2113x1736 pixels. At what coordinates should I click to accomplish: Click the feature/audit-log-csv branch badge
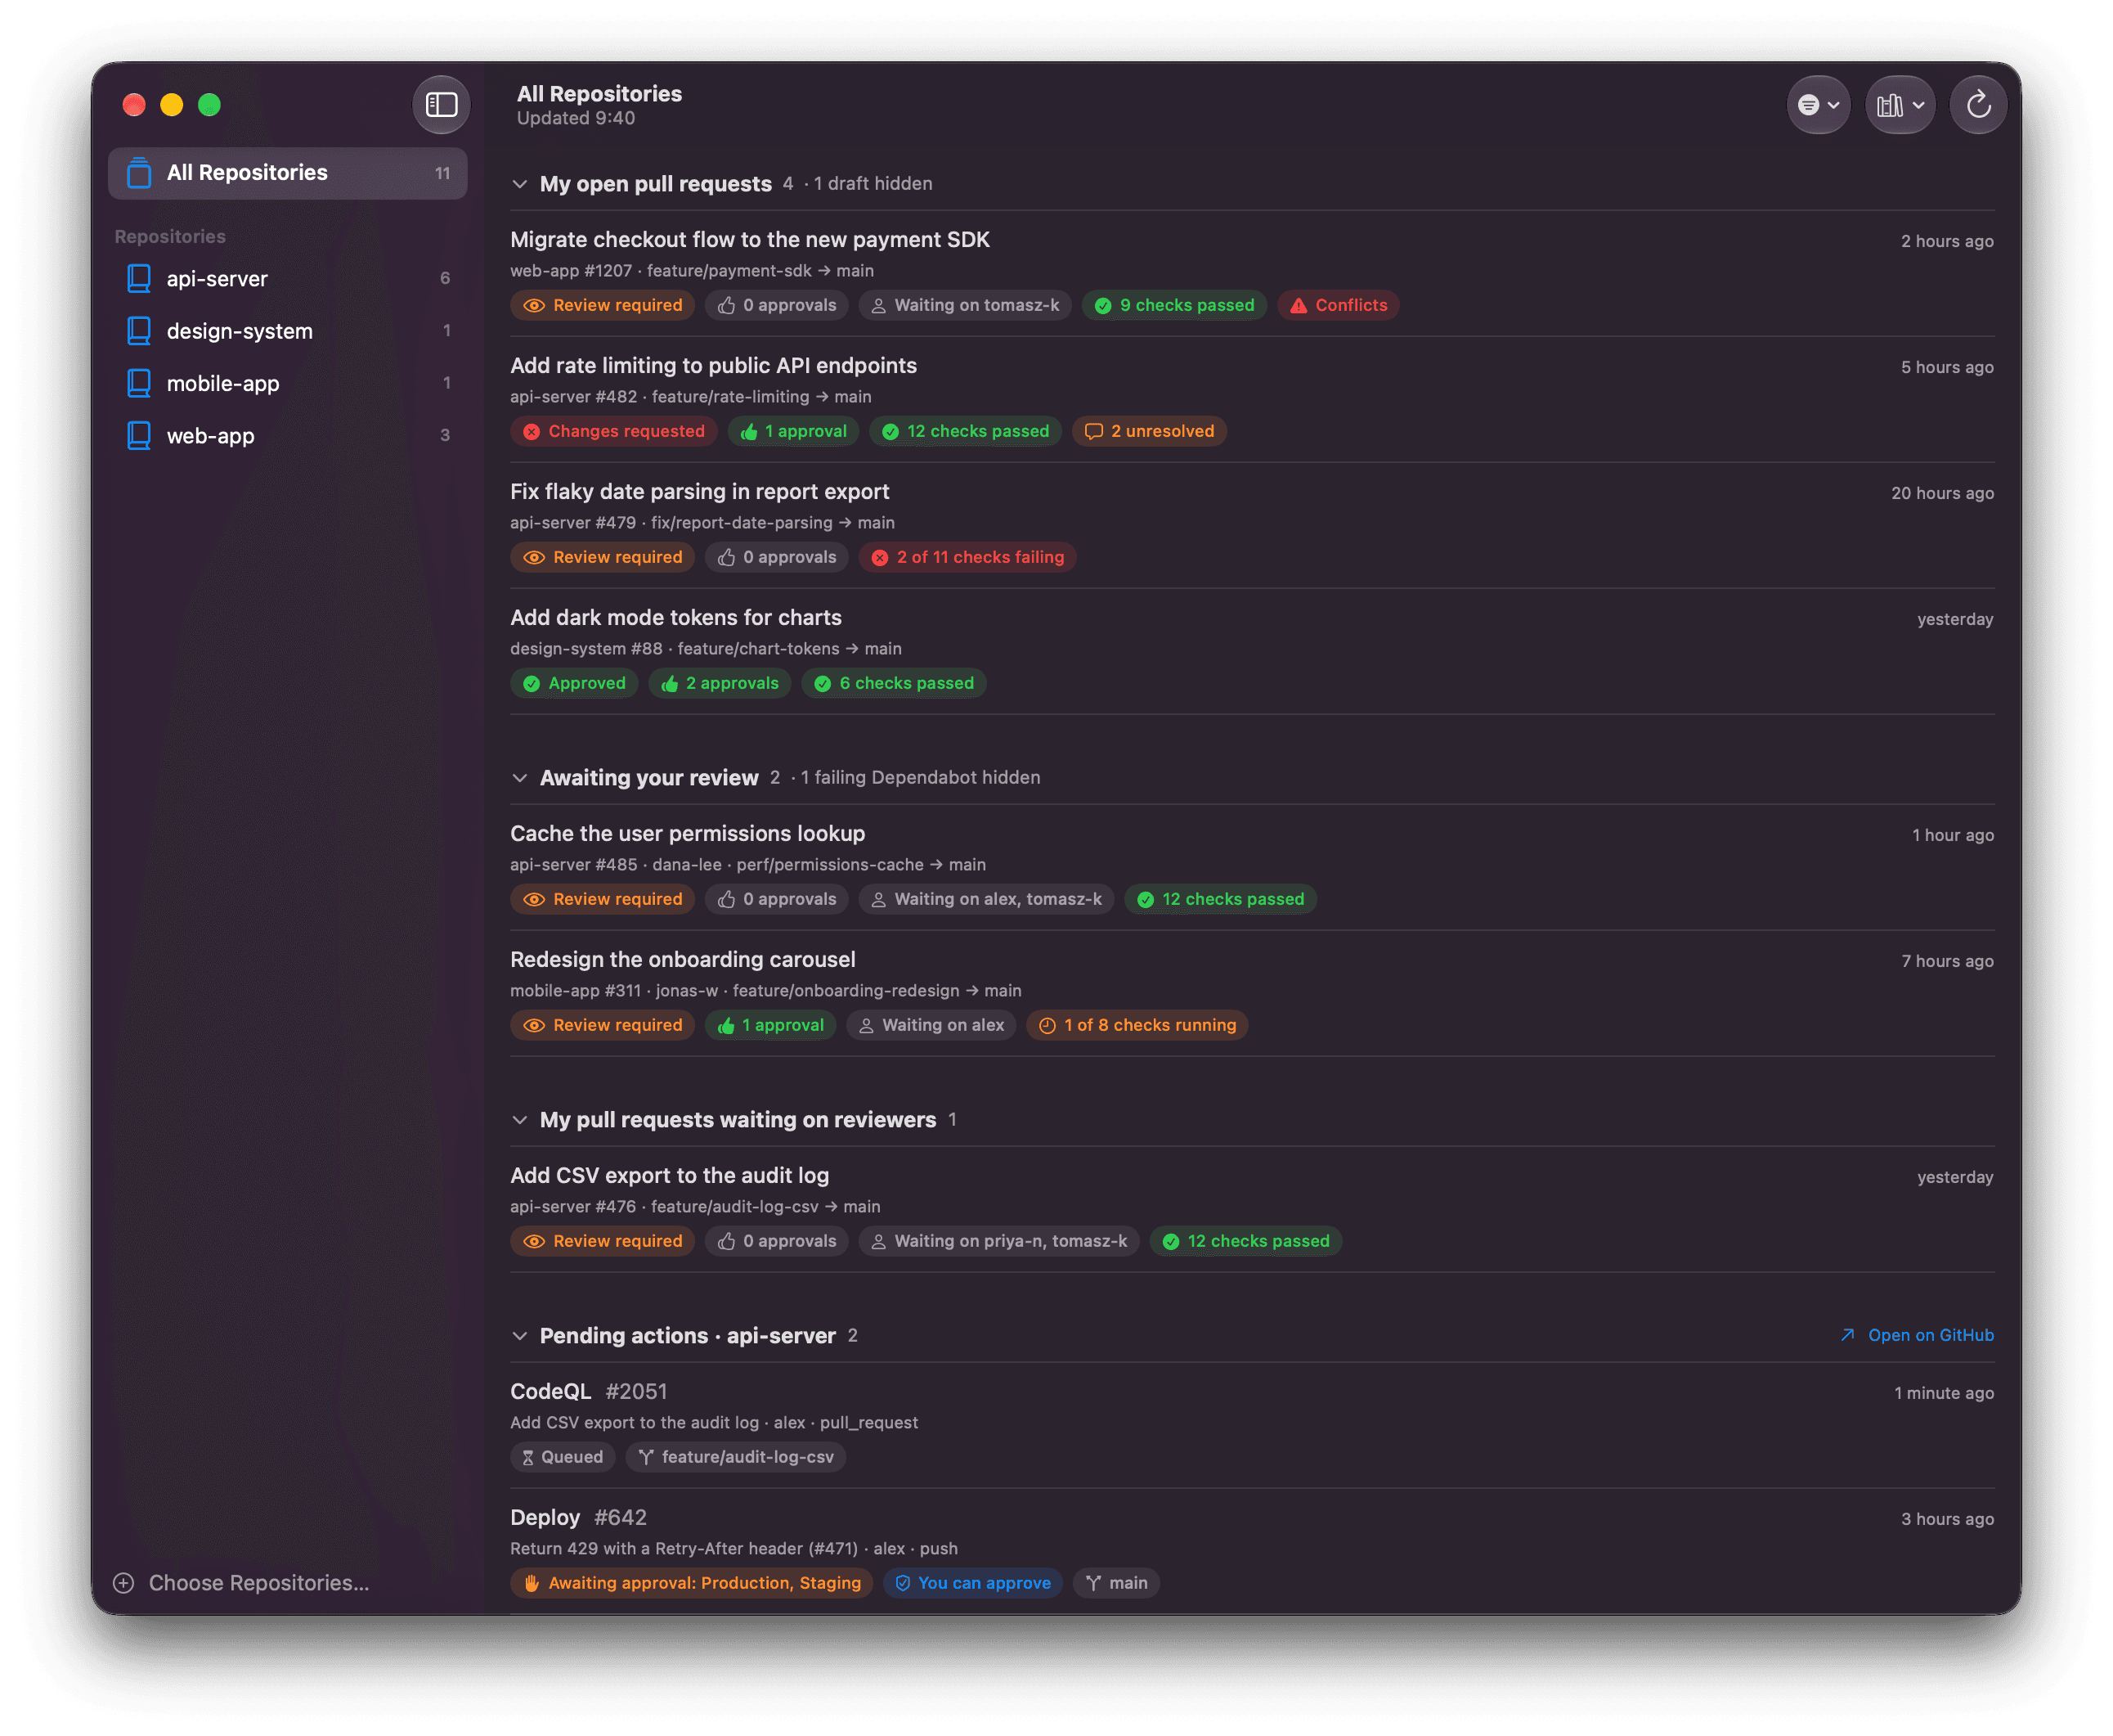736,1458
